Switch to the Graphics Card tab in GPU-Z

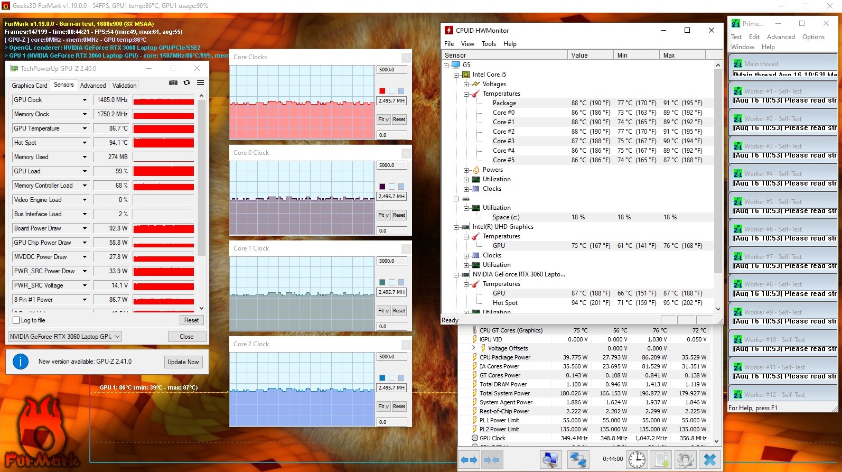(30, 86)
